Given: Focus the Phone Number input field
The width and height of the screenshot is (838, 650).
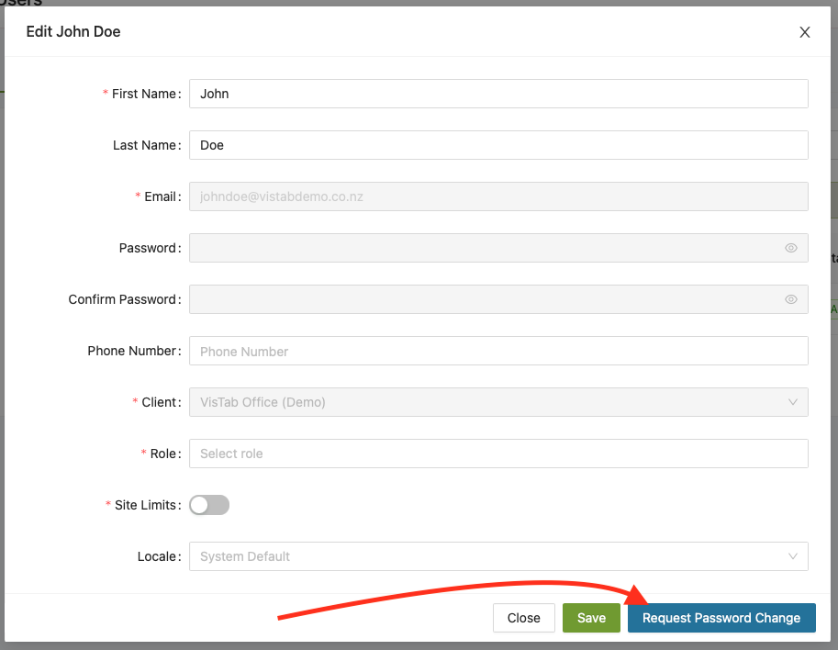Looking at the screenshot, I should 498,351.
